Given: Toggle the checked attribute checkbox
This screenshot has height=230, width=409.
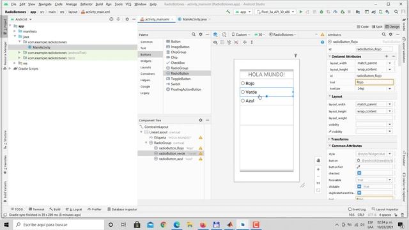Looking at the screenshot, I should coord(359,173).
